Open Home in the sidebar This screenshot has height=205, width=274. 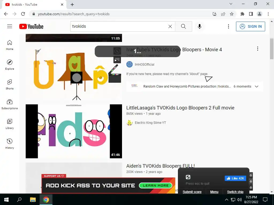[10, 45]
